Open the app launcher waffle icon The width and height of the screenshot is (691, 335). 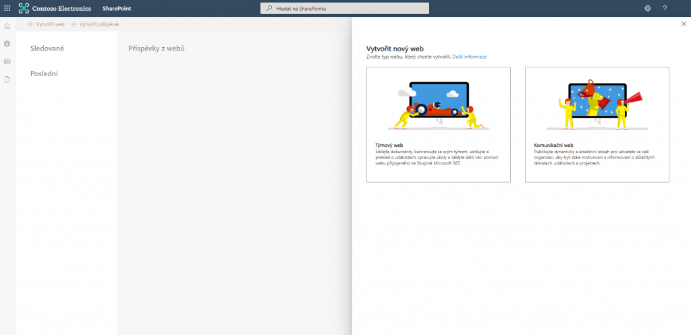(x=7, y=8)
